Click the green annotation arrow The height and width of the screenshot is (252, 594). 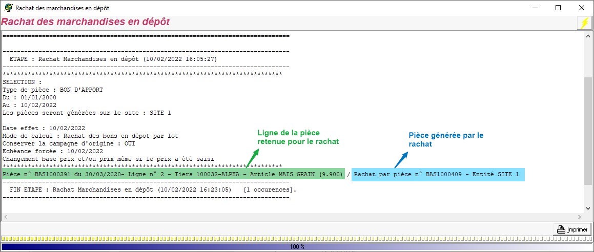(252, 158)
